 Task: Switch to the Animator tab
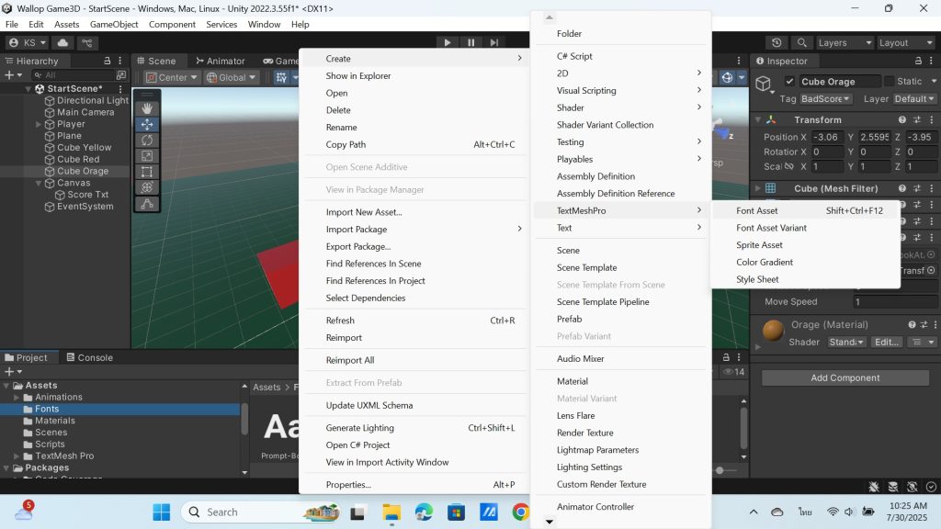[x=220, y=61]
